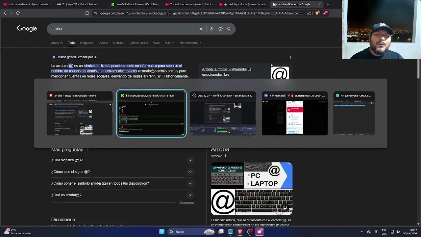Viewport: 421px width, 237px height.
Task: Click the Comentarios feedback link
Action: point(187,203)
